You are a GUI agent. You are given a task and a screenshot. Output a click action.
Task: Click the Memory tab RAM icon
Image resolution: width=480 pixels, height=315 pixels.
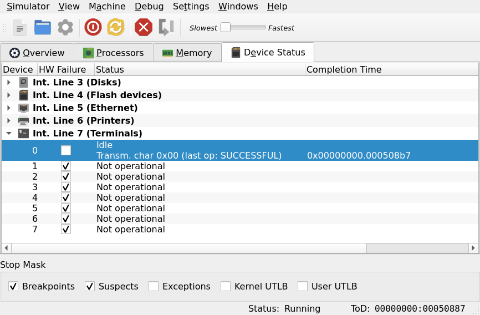pyautogui.click(x=167, y=53)
